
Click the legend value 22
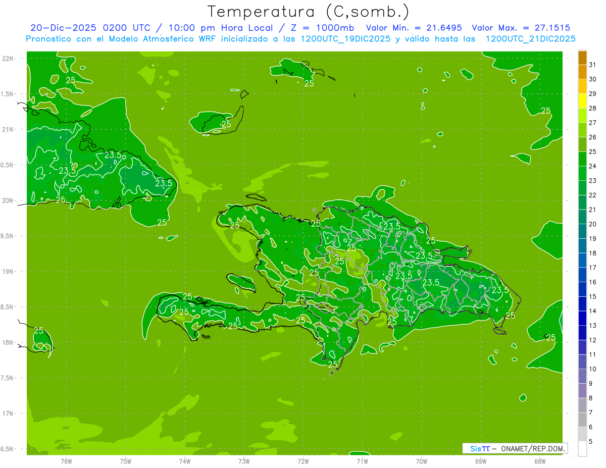592,195
